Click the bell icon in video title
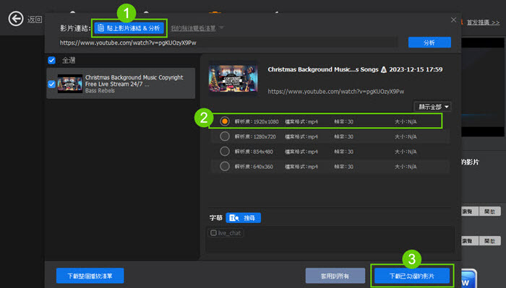Viewport: 506px width, 288px height. pyautogui.click(x=384, y=69)
